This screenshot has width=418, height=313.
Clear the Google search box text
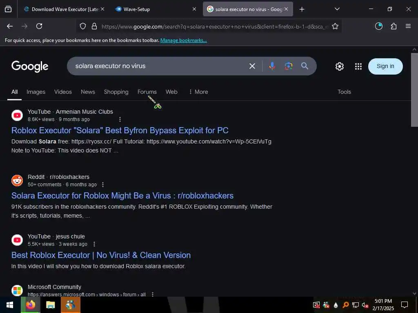(x=252, y=66)
